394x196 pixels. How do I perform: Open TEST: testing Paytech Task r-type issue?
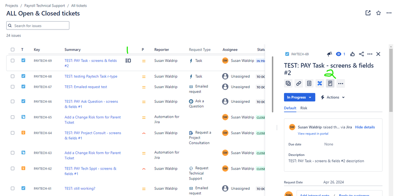[x=91, y=76]
